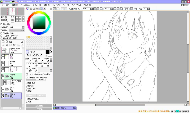Enable 下のレイヤーでクリッピング checkbox
190x118 pixels.
[1, 36]
